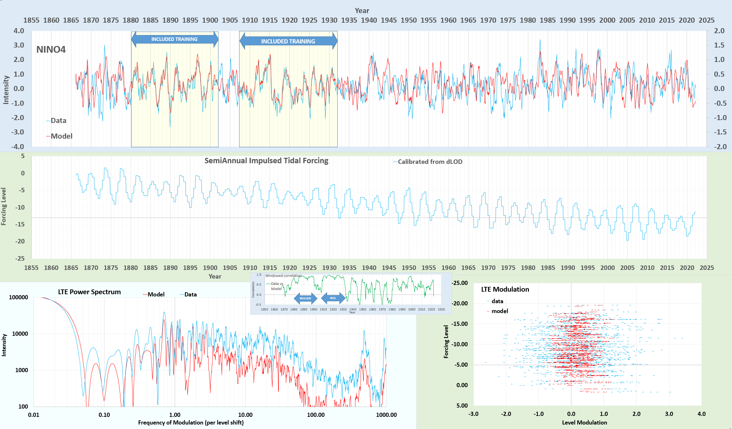Viewport: 732px width, 429px height.
Task: Select the Data legend entry in NINO4 chart
Action: (57, 120)
